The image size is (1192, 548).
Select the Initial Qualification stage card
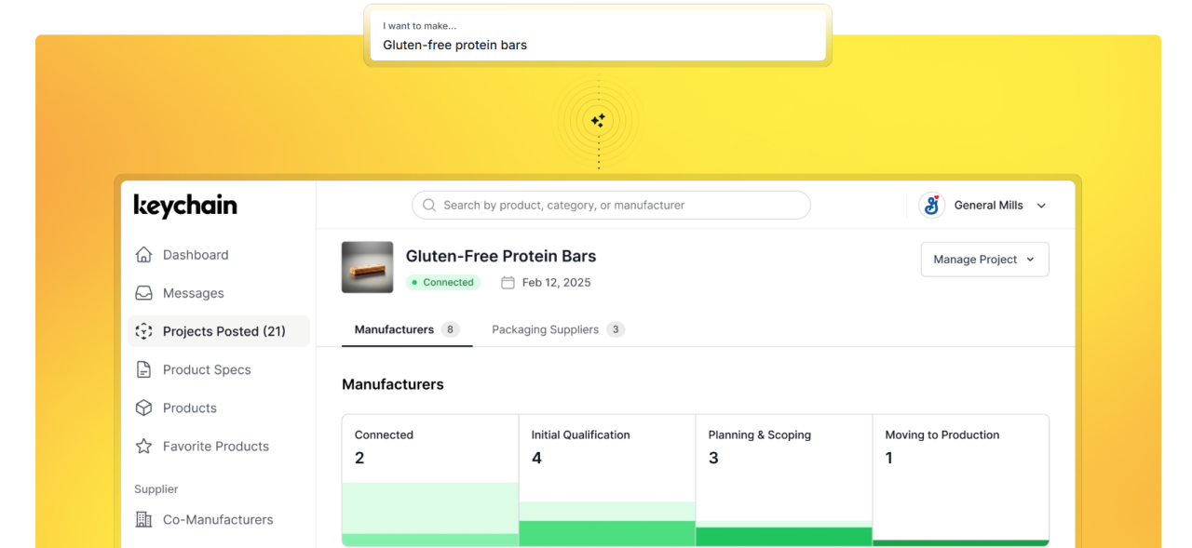(x=606, y=479)
